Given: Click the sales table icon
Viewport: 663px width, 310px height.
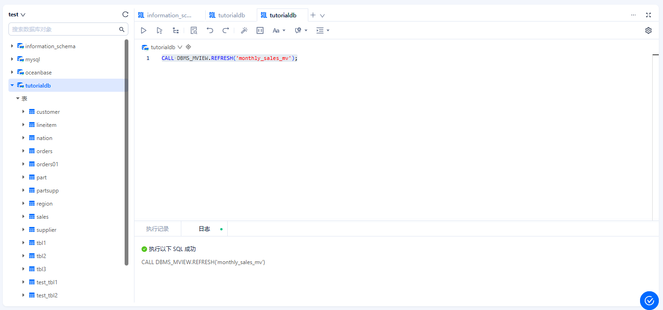Looking at the screenshot, I should coord(32,217).
